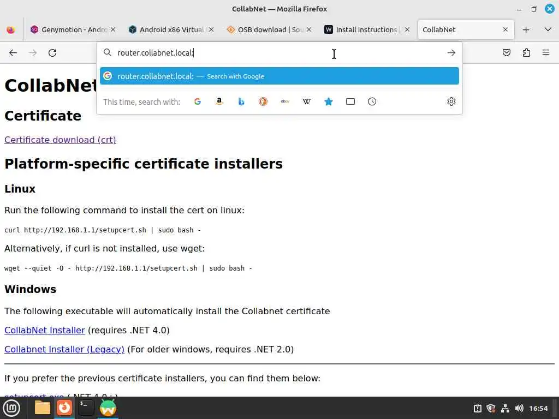Open the update manager tray icon
This screenshot has height=419, width=559.
(x=477, y=408)
